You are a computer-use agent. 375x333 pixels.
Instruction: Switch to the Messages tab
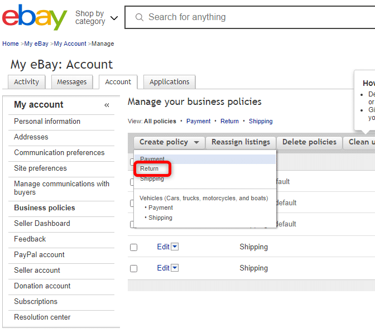(72, 82)
